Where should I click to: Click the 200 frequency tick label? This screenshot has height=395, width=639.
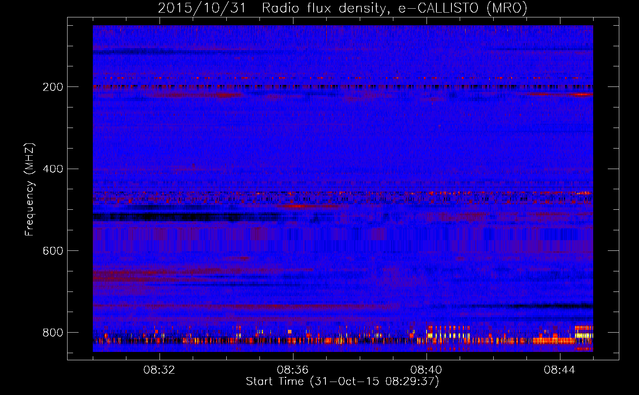[x=53, y=87]
